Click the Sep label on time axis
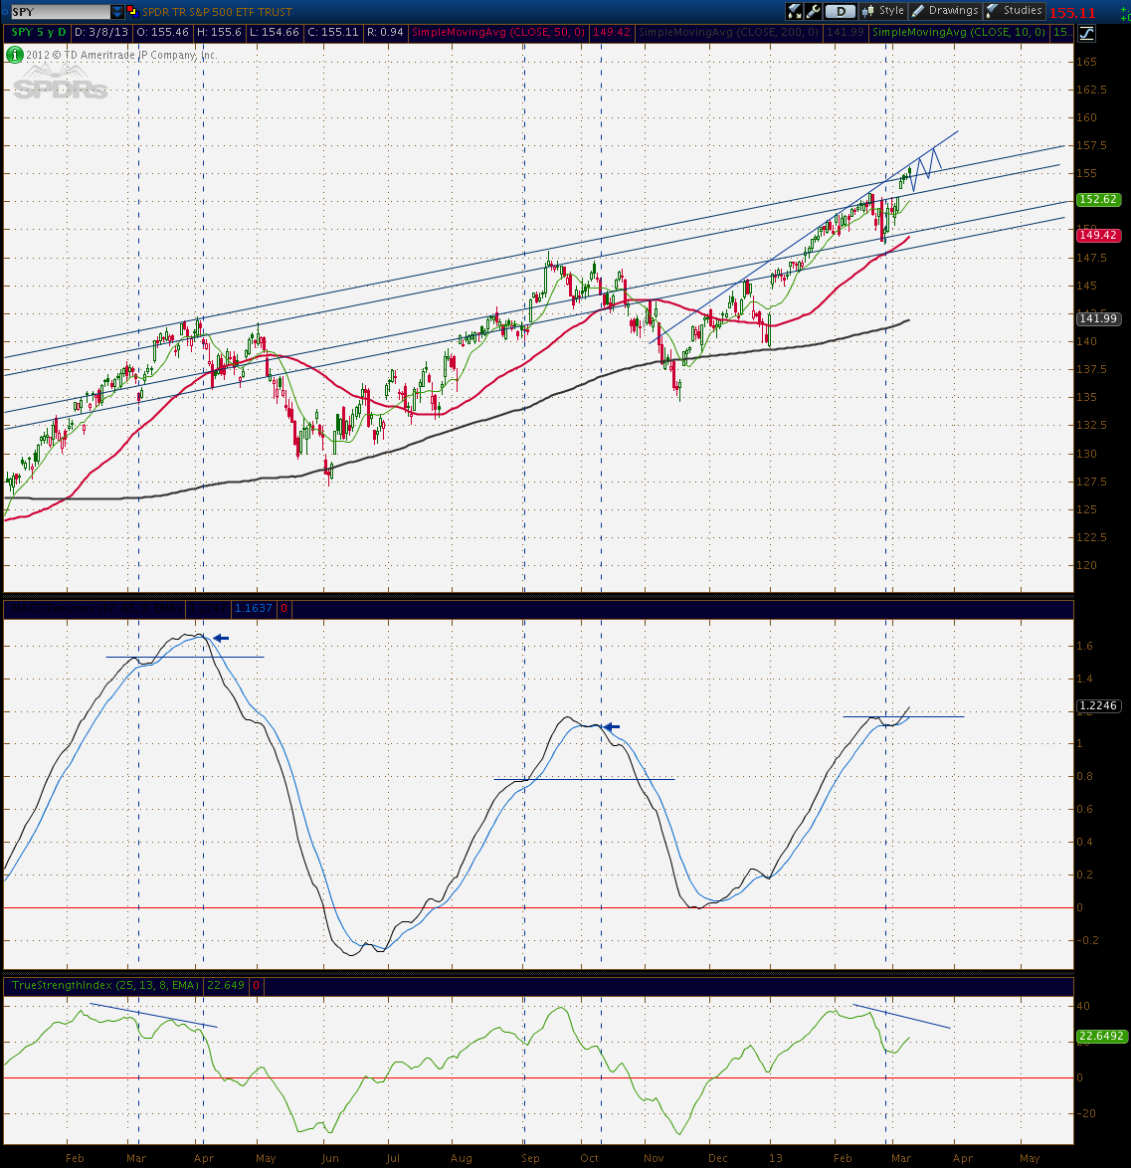The height and width of the screenshot is (1168, 1131). [530, 1158]
